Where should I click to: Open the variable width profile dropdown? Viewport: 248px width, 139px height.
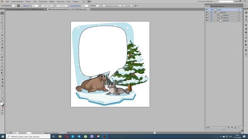(x=54, y=6)
